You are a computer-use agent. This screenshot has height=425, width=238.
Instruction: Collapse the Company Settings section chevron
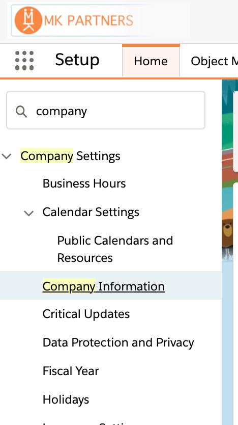(7, 156)
